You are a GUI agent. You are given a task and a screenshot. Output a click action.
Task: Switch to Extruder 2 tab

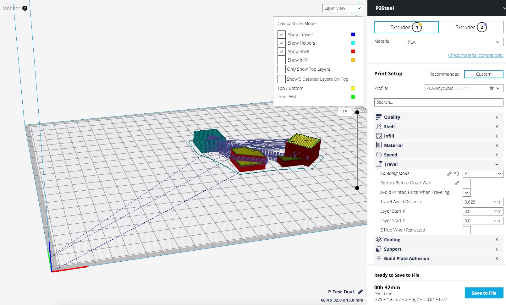(471, 27)
